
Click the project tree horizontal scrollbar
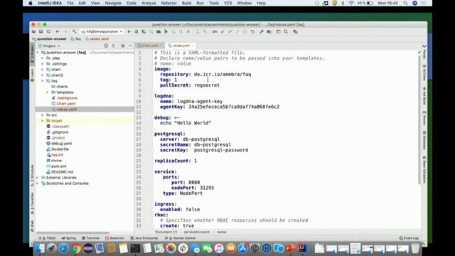pos(73,233)
